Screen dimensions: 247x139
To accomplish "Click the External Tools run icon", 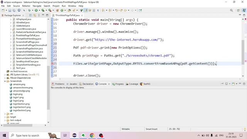I will coord(50,10).
